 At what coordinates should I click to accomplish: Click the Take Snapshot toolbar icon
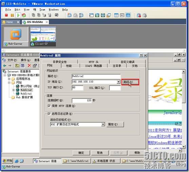click(70, 15)
